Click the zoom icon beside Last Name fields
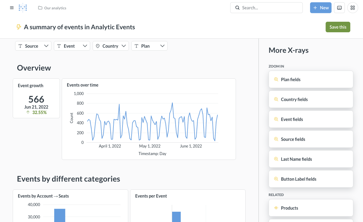Viewport: 363px width, 222px height. [276, 159]
